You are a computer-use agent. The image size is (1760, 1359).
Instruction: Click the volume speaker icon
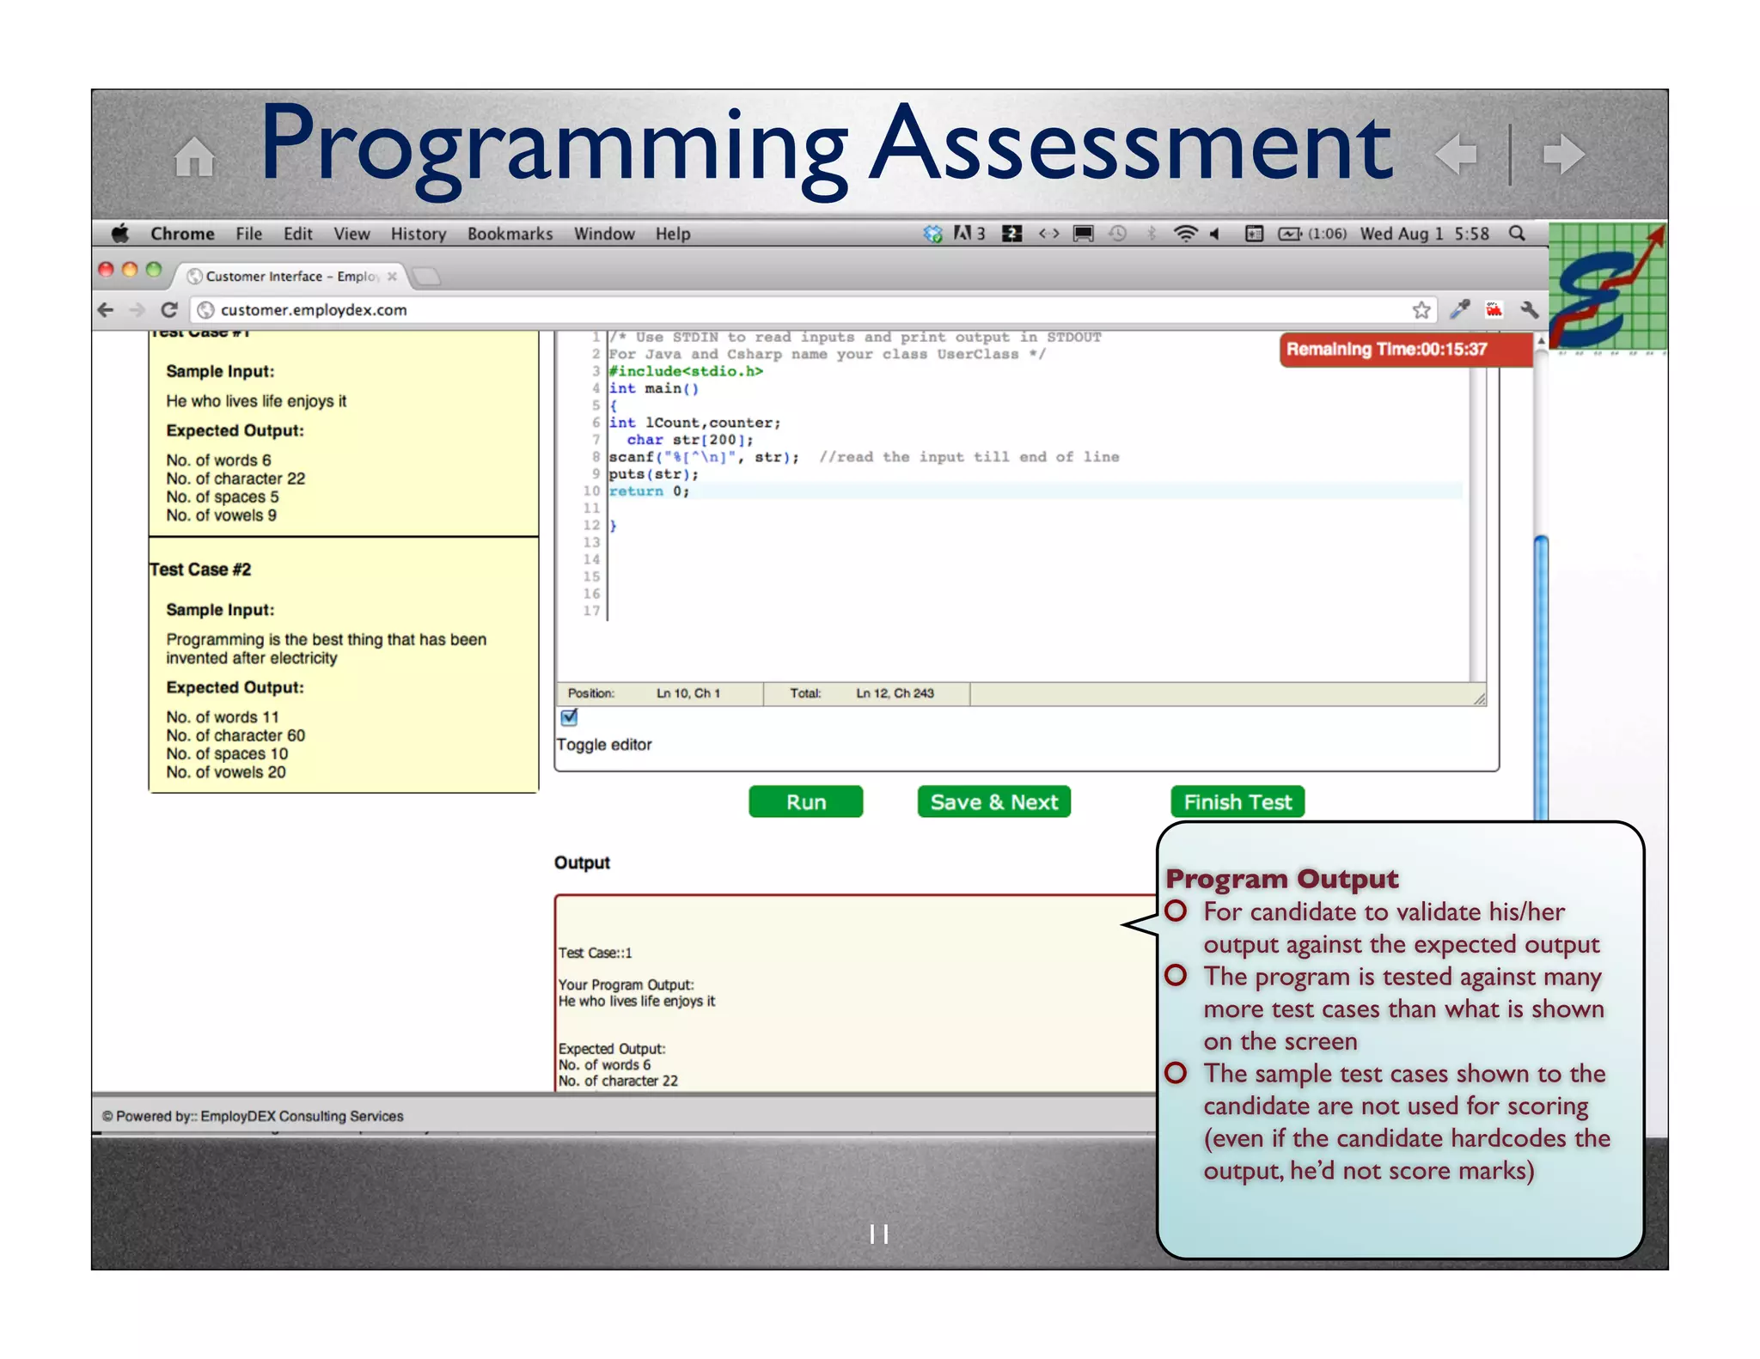click(x=1215, y=234)
